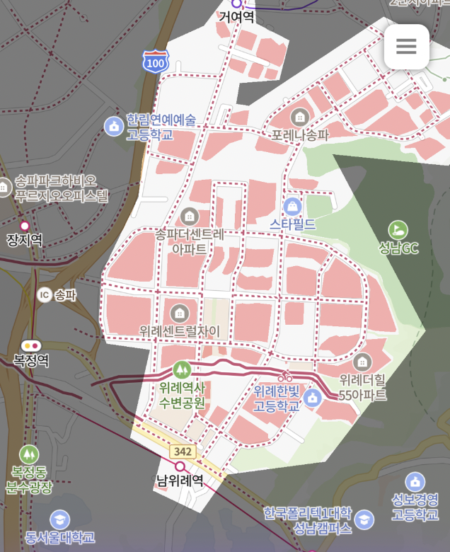Viewport: 450px width, 552px height.
Task: Click the 복정동 분수광장 label
Action: 29,480
